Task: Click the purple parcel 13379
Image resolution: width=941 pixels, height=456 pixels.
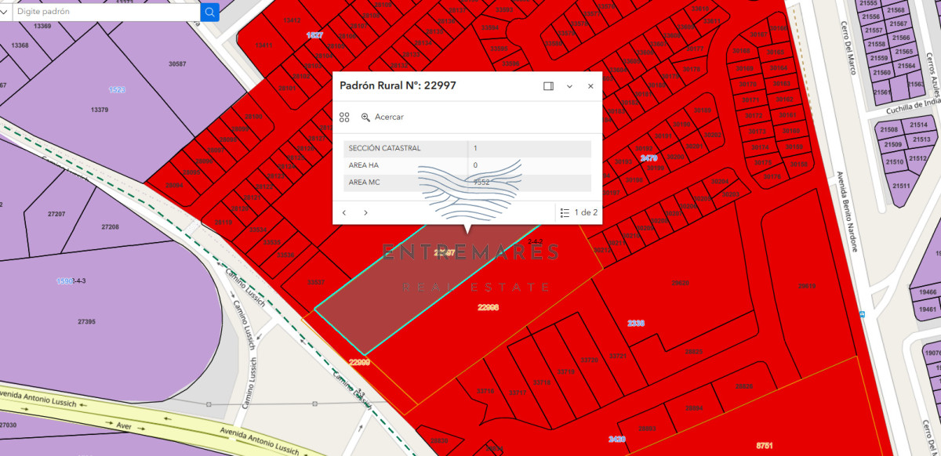Action: coord(100,110)
